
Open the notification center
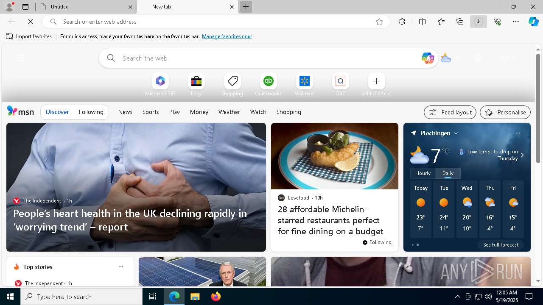tap(529, 297)
